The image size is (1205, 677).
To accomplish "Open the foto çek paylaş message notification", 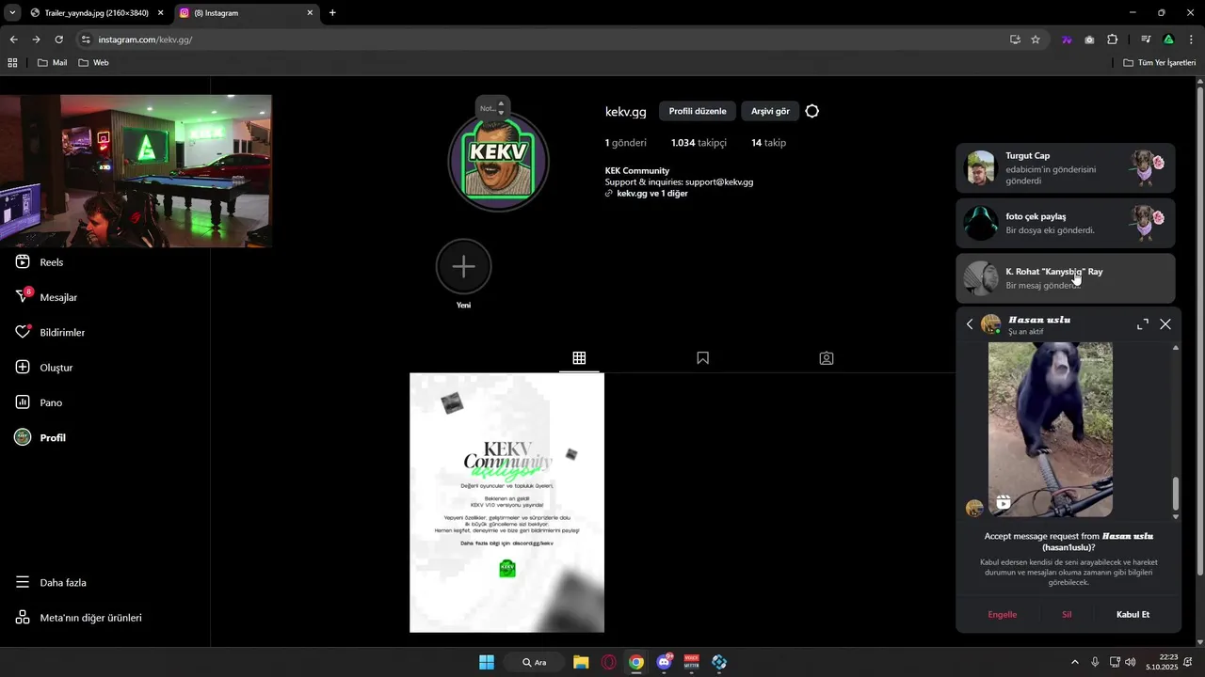I will click(x=1066, y=223).
